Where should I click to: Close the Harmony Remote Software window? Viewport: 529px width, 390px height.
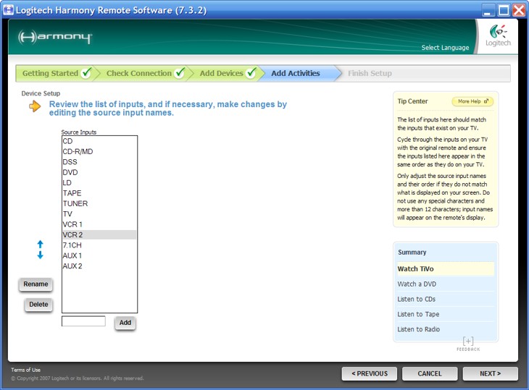pyautogui.click(x=519, y=10)
